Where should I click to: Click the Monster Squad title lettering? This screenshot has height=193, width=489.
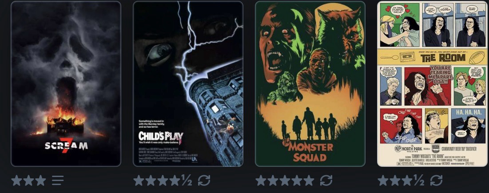[310, 152]
